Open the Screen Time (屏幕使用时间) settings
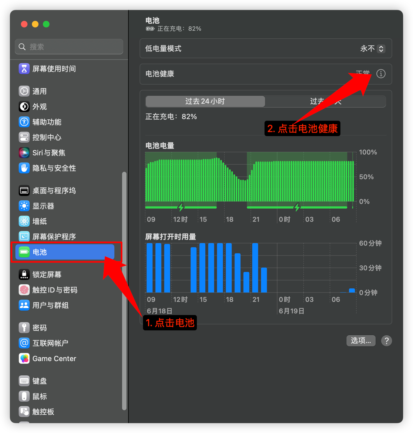Image resolution: width=413 pixels, height=433 pixels. [54, 69]
